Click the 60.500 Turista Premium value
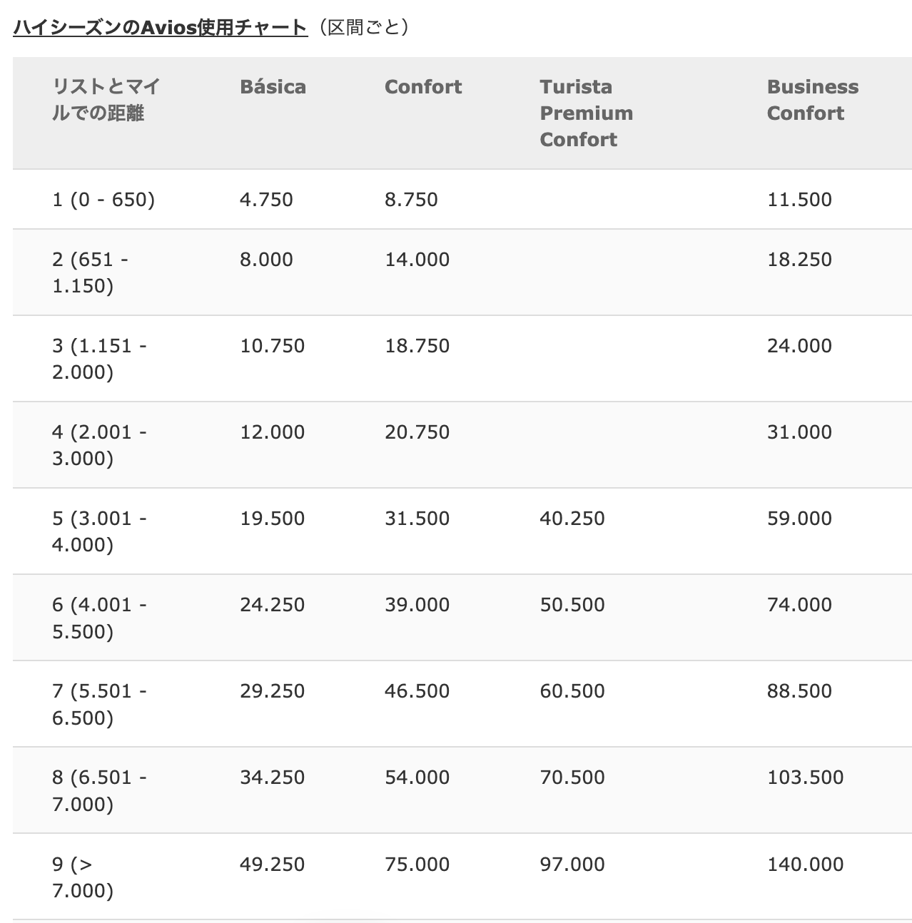 click(x=572, y=691)
